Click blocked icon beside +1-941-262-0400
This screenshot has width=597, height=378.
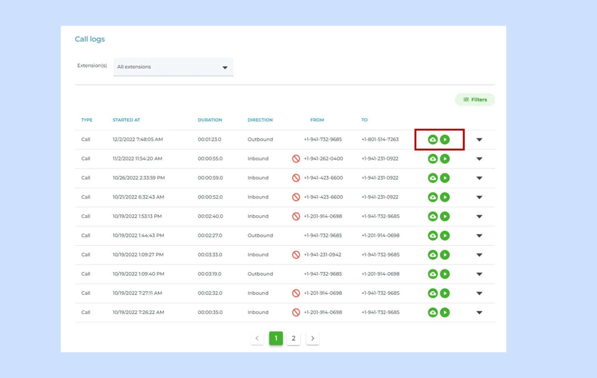coord(296,159)
